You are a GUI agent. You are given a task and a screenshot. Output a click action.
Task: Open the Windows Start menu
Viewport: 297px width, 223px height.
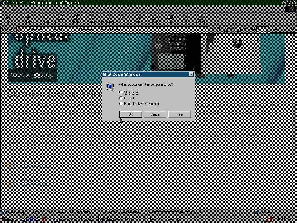tap(9, 219)
